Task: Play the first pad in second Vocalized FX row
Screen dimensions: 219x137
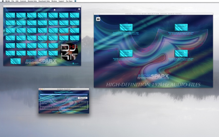Action: pyautogui.click(x=10, y=23)
